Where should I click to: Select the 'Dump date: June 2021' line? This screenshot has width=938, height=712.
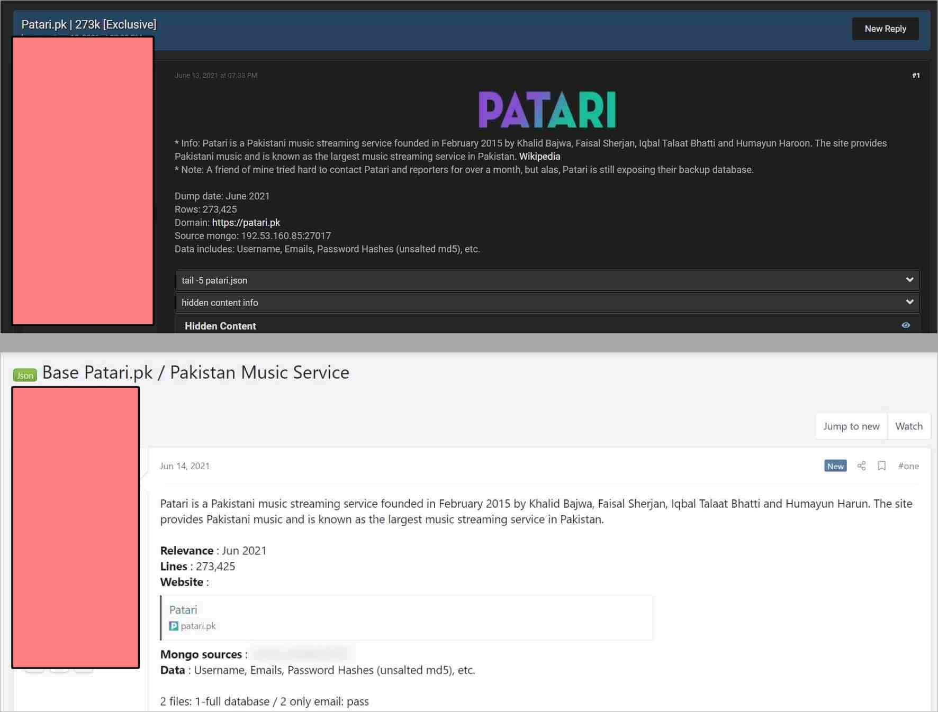click(x=222, y=196)
